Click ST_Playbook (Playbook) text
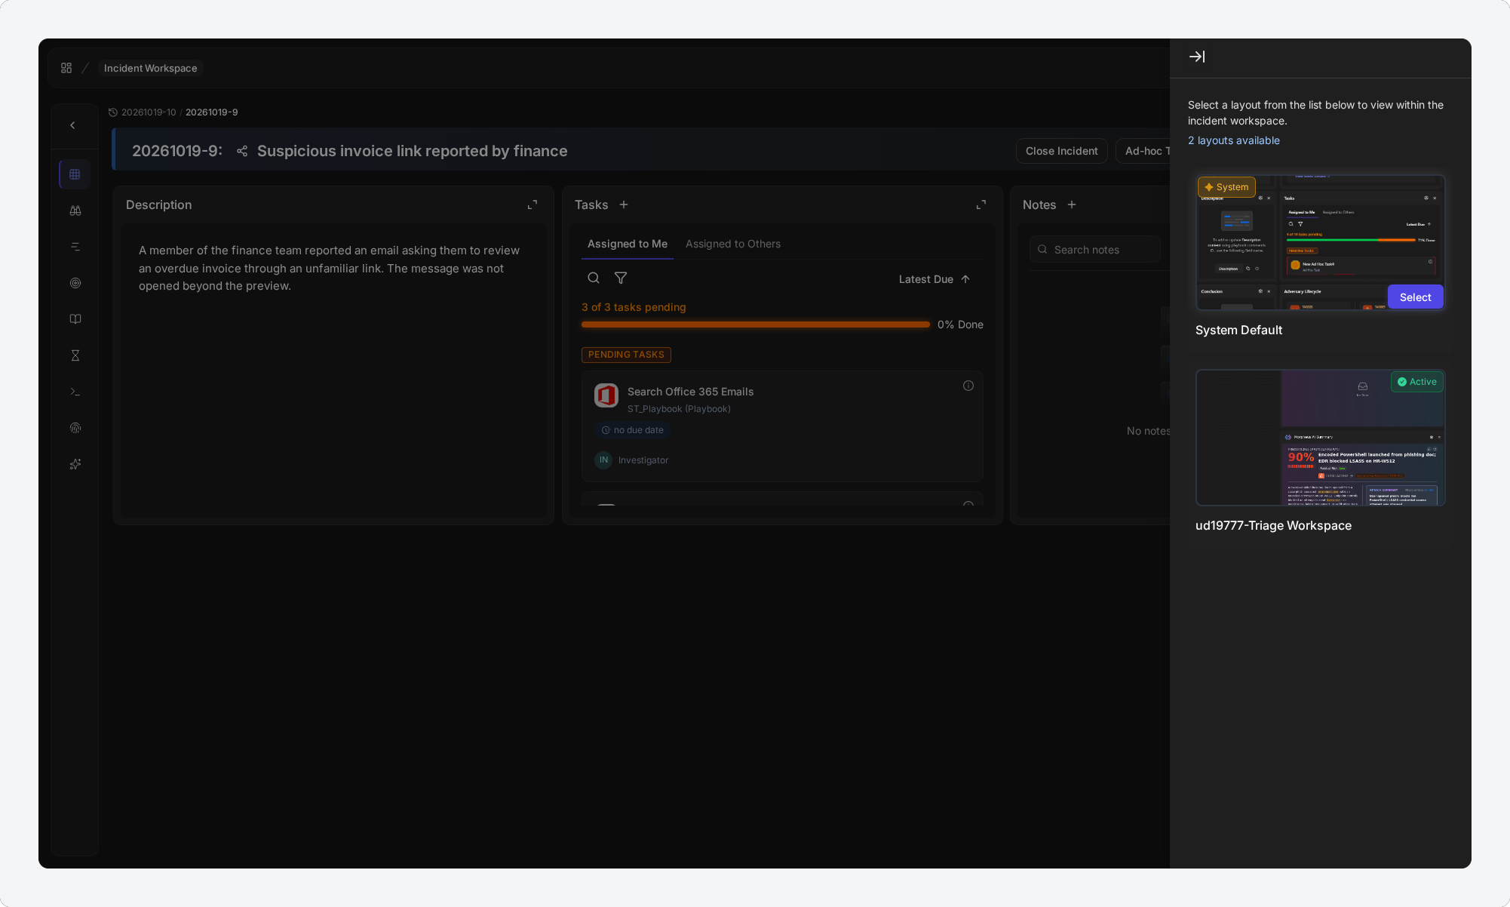The width and height of the screenshot is (1510, 907). click(679, 409)
